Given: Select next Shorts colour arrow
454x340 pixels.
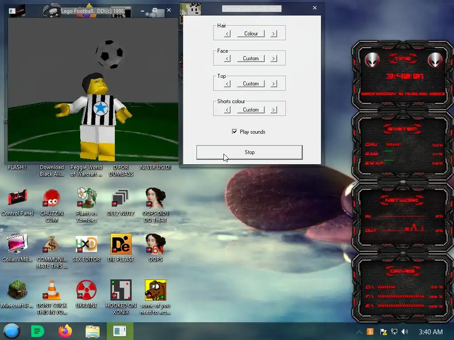Looking at the screenshot, I should point(274,110).
